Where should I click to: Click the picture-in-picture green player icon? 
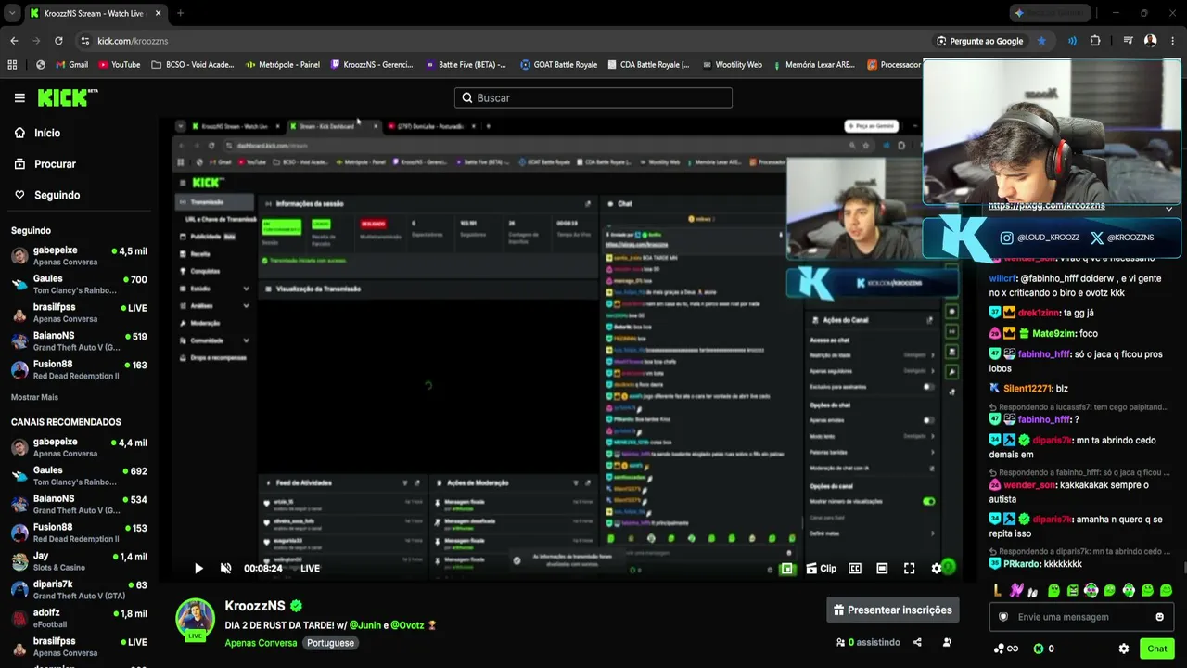point(787,569)
